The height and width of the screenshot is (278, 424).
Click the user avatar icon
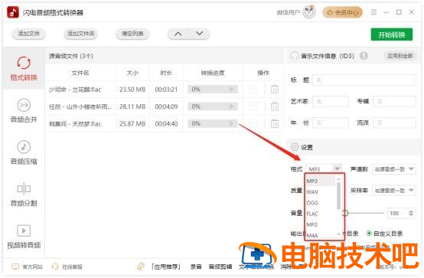click(309, 12)
